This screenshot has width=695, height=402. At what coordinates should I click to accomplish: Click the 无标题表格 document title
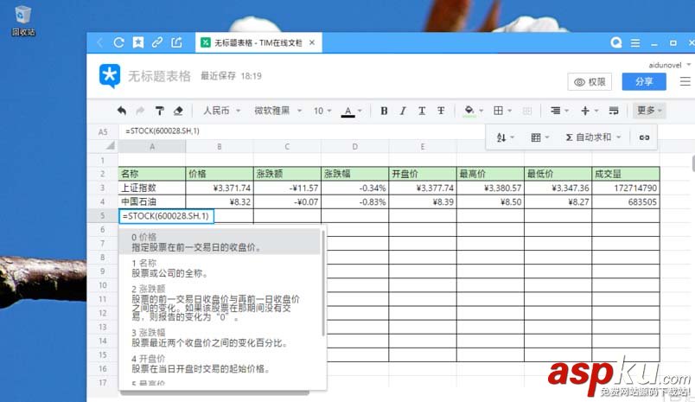[x=160, y=76]
